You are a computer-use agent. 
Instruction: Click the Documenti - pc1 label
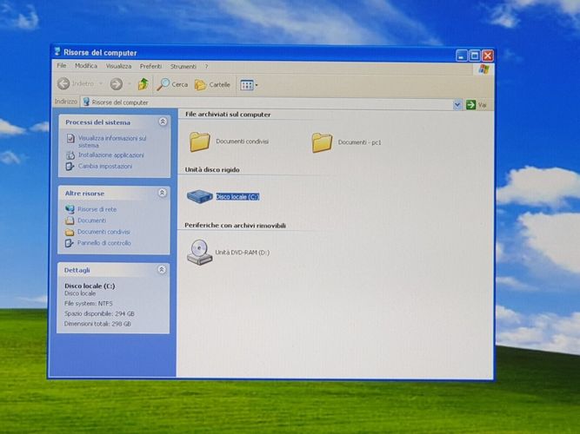359,142
